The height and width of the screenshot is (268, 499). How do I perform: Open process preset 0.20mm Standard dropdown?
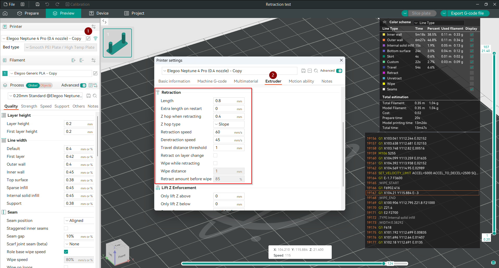[x=45, y=96]
